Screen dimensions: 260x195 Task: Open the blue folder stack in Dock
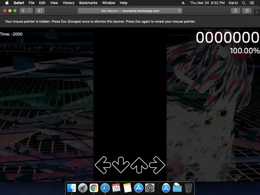pyautogui.click(x=177, y=188)
